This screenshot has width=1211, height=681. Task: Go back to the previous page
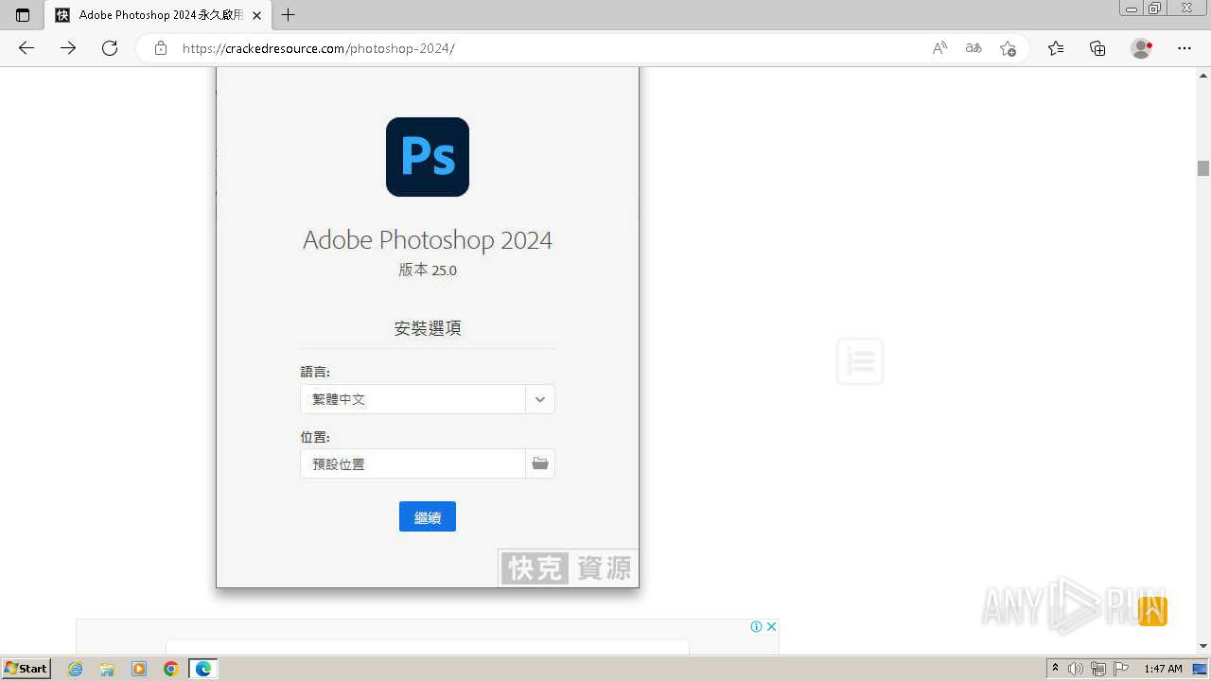click(26, 48)
